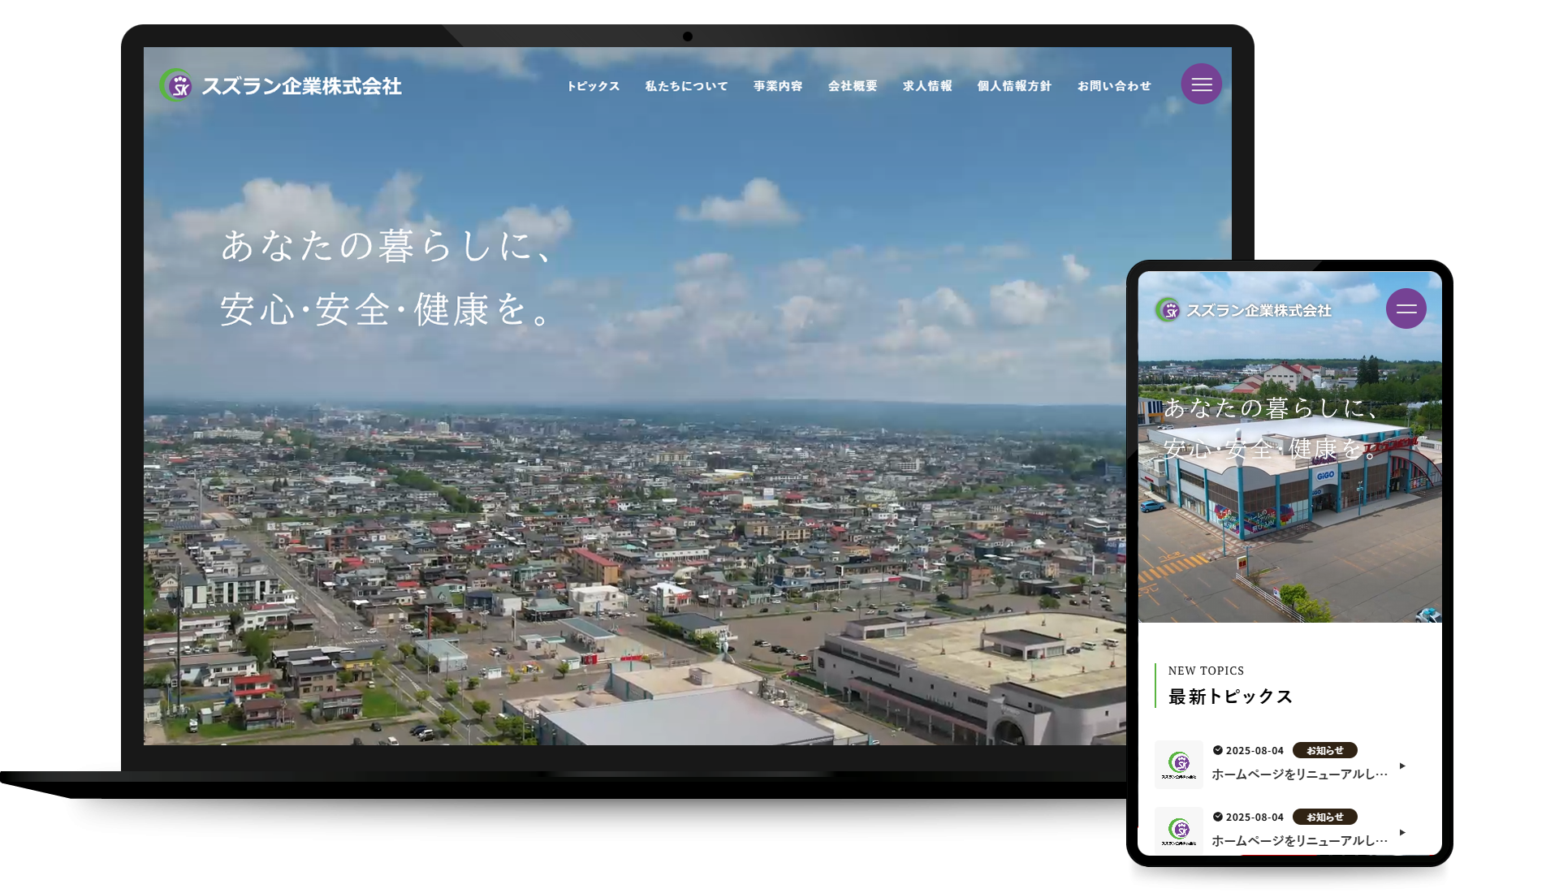Go to 事業内容 in the navigation bar

[777, 86]
